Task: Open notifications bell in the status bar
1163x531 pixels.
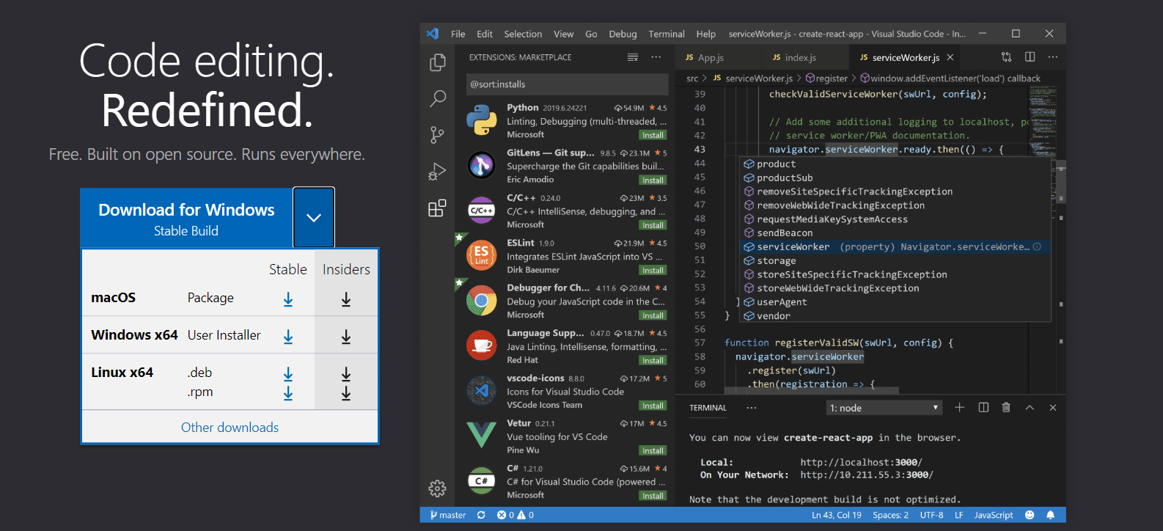Action: 1051,515
